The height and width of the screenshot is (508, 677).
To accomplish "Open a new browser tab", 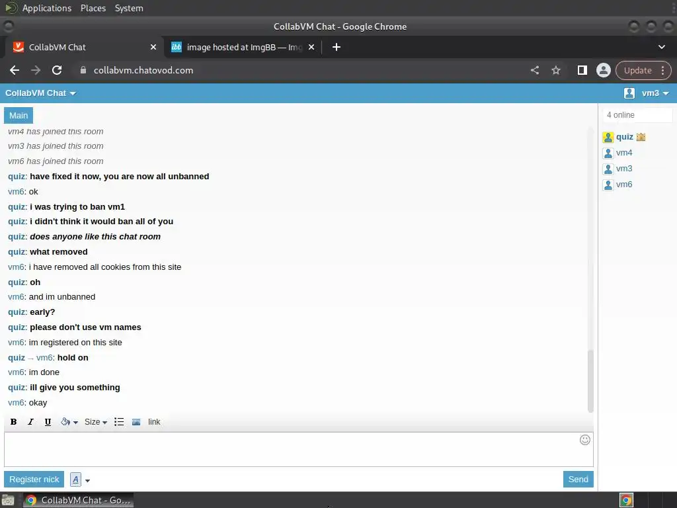I will pos(337,47).
